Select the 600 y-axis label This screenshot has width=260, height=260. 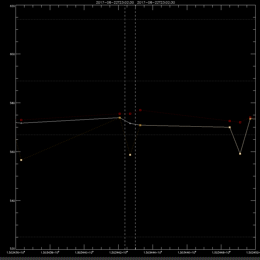pos(12,54)
